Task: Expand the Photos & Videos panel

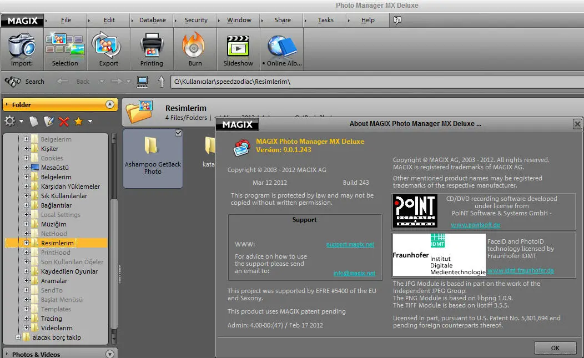Action: click(x=110, y=354)
